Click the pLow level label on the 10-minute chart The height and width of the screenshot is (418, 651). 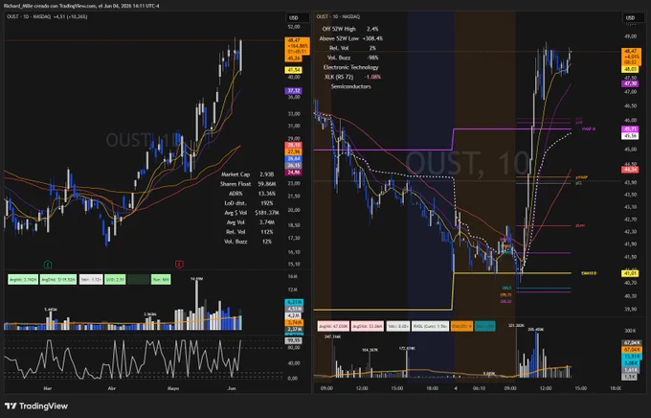[x=580, y=225]
